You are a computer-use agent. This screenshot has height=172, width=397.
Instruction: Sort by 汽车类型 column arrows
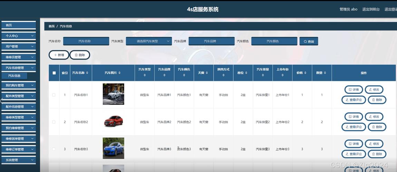(145, 75)
